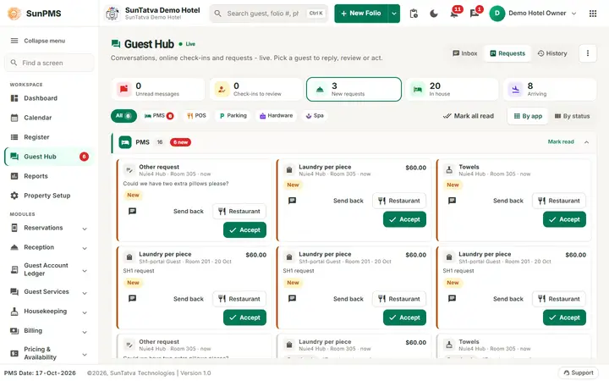Collapse the PMS group chevron
The image size is (609, 381).
coord(586,142)
